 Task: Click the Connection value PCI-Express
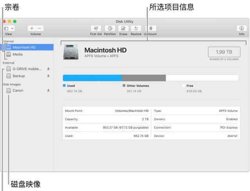(229, 128)
